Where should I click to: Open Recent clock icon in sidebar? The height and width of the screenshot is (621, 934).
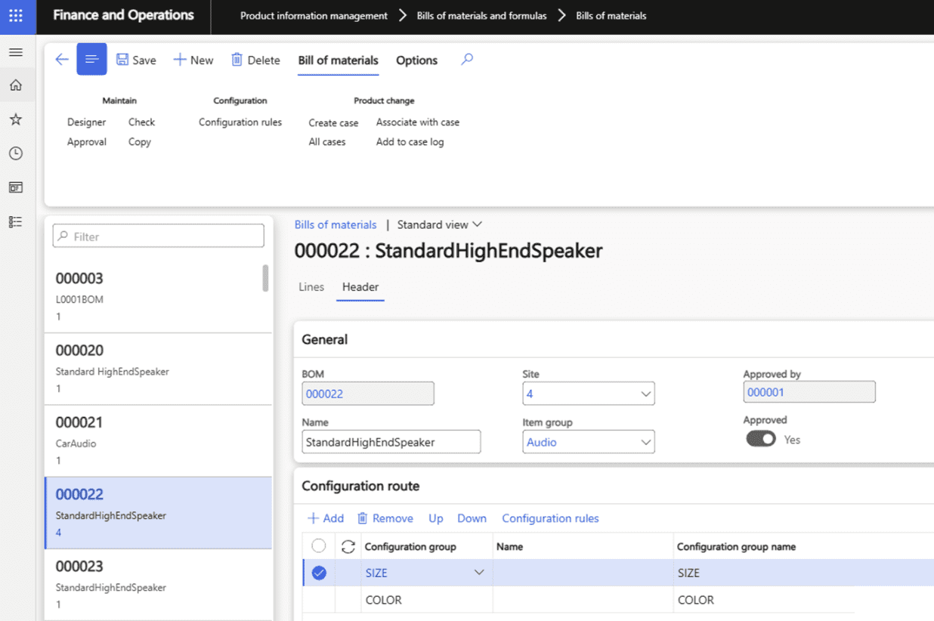pos(16,153)
